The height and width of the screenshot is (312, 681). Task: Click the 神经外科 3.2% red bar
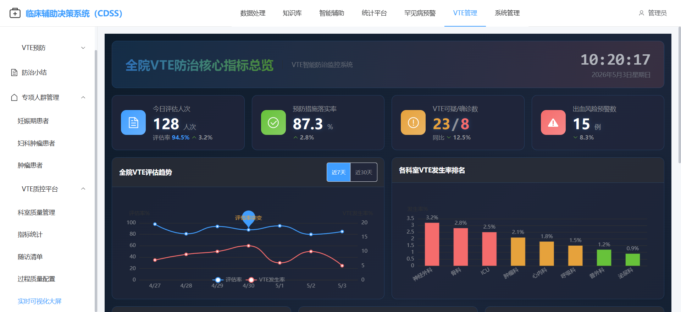432,244
